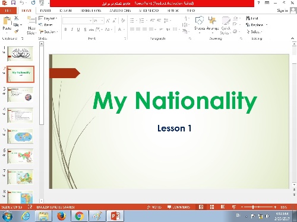Switch to the INSERT tab
The image size is (297, 222).
(45, 11)
